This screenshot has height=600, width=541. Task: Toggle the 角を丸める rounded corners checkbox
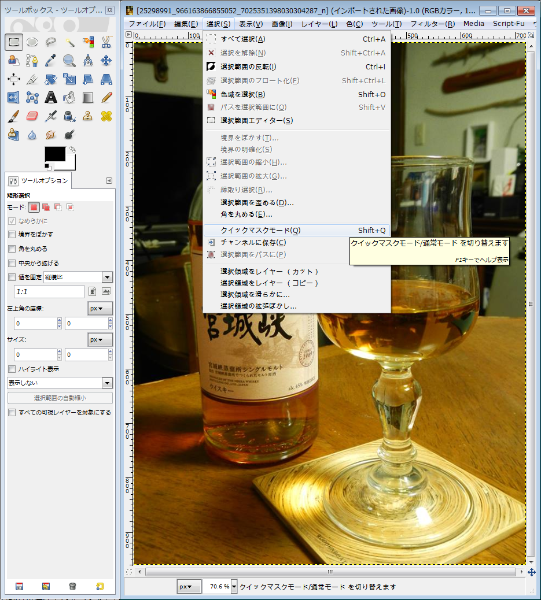pyautogui.click(x=12, y=249)
